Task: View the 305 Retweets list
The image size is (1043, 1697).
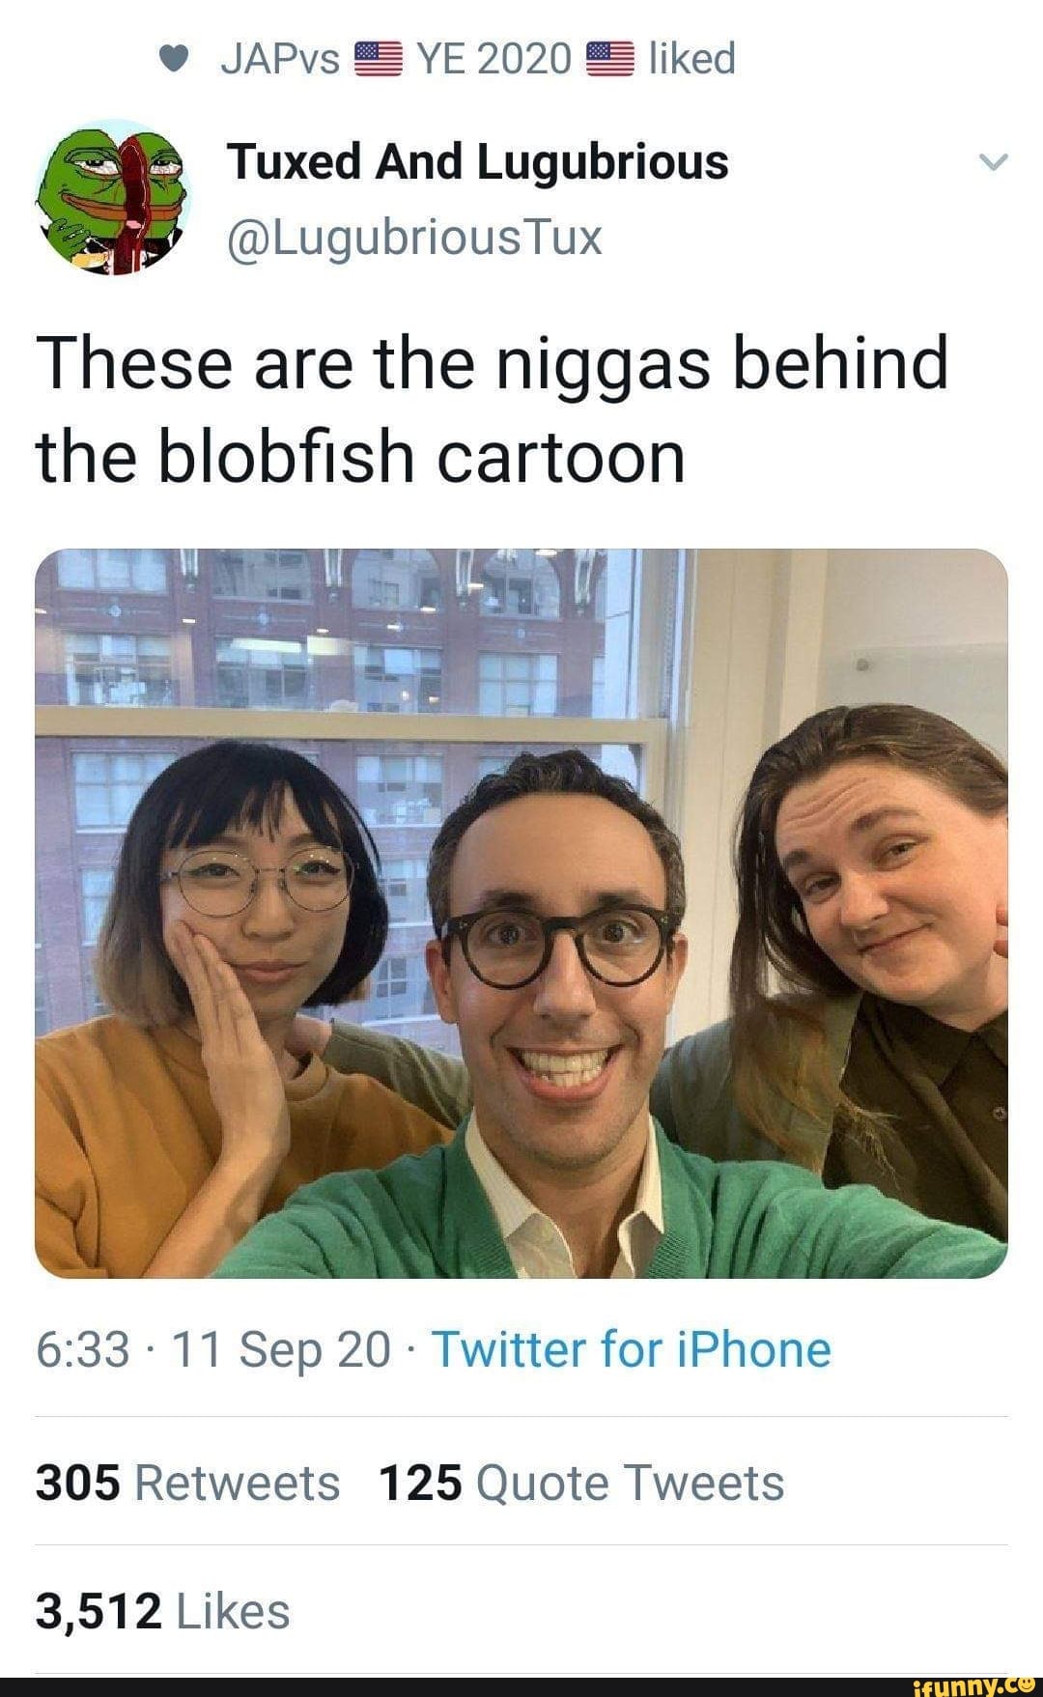Action: [188, 1483]
